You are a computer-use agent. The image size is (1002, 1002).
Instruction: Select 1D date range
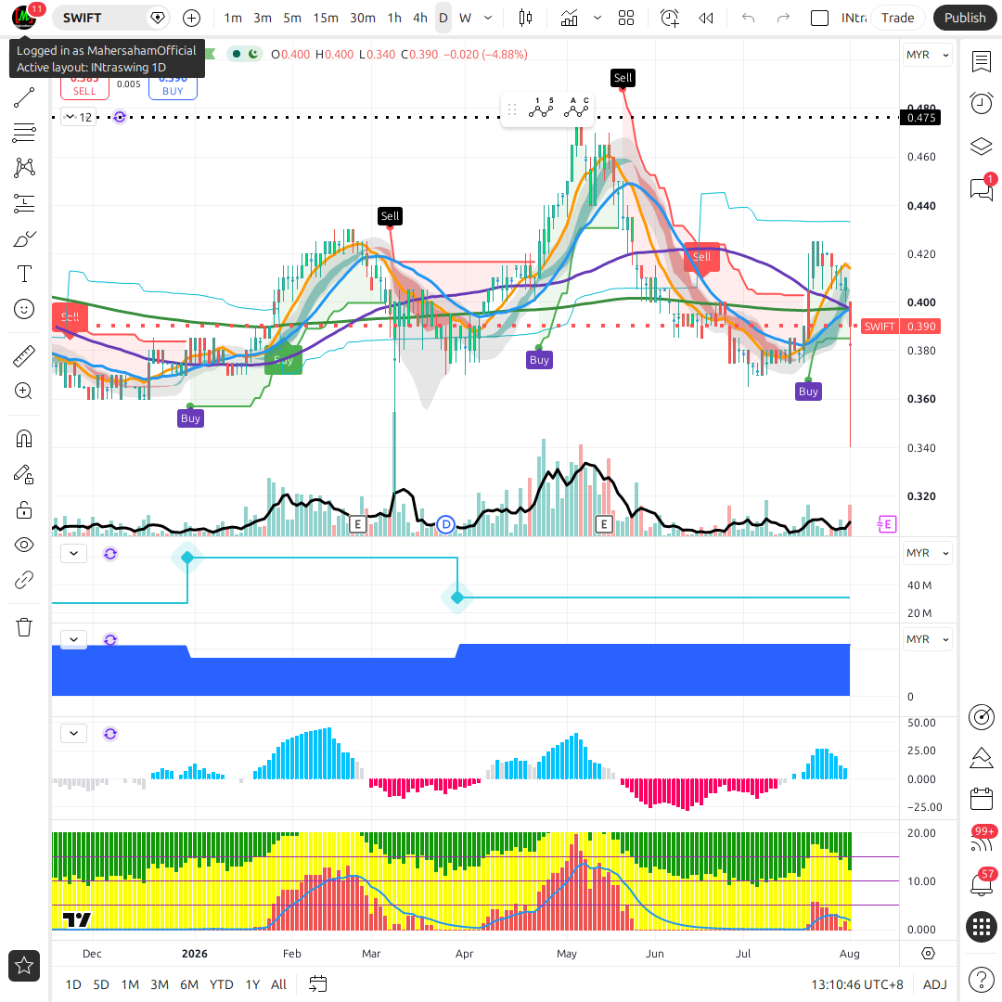(x=73, y=984)
